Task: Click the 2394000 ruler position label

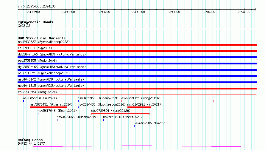Action: pos(209,12)
